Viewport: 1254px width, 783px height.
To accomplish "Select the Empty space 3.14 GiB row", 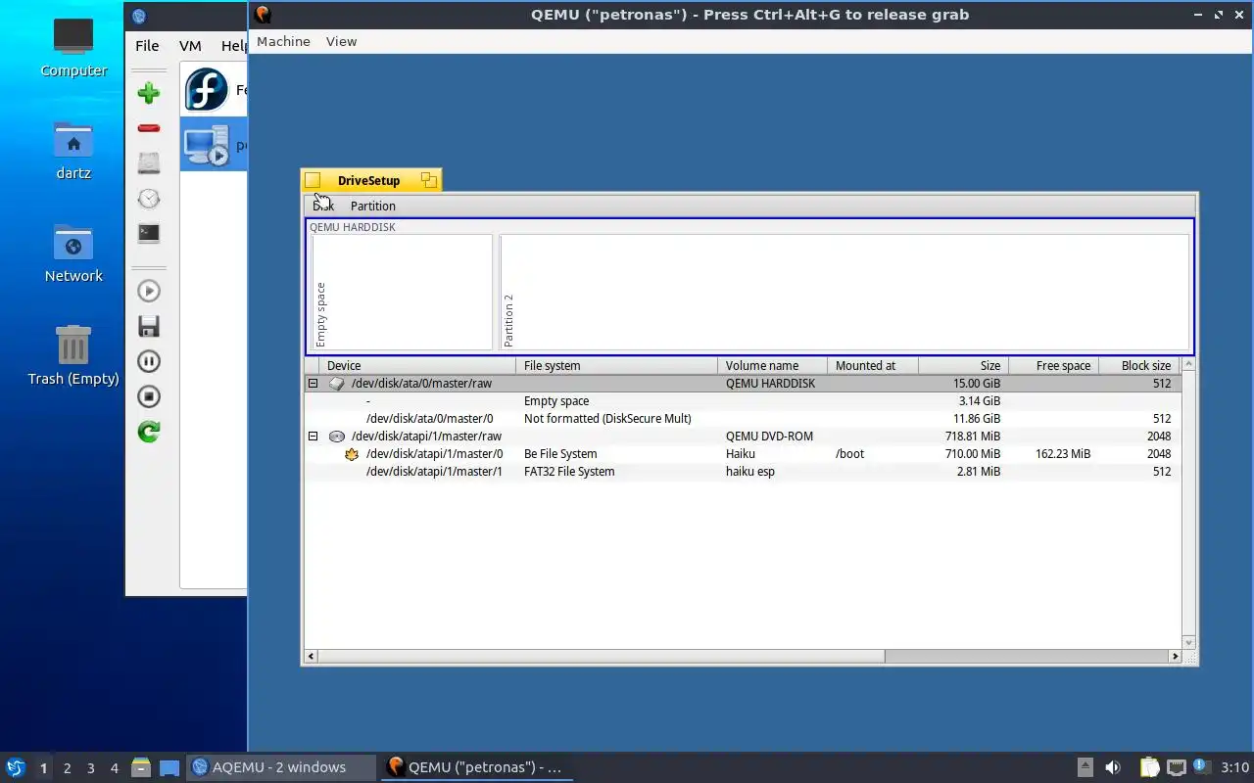I will [x=743, y=401].
